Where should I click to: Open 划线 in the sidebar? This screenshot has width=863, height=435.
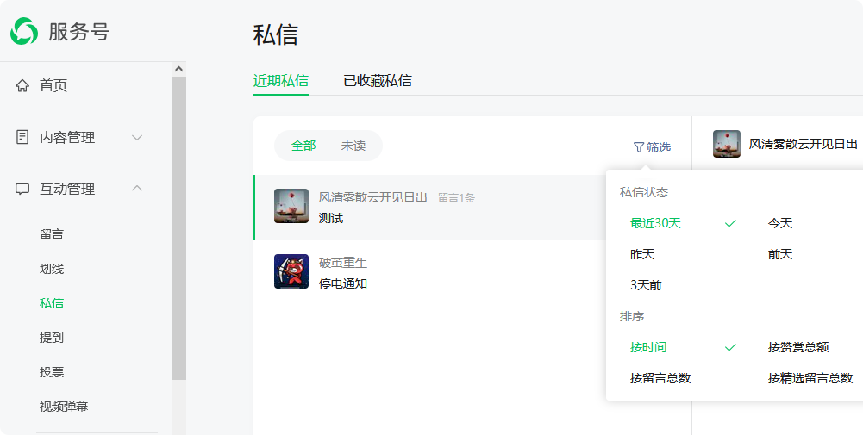pos(52,269)
